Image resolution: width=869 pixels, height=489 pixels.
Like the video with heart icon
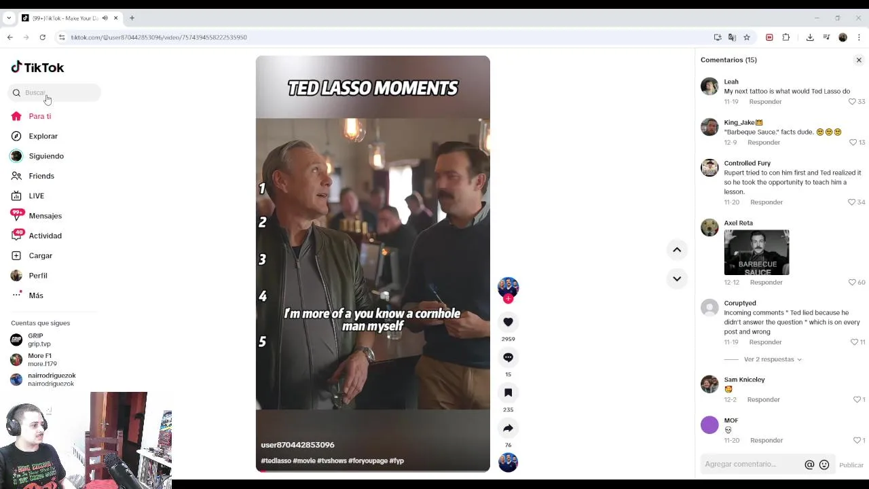(x=508, y=322)
